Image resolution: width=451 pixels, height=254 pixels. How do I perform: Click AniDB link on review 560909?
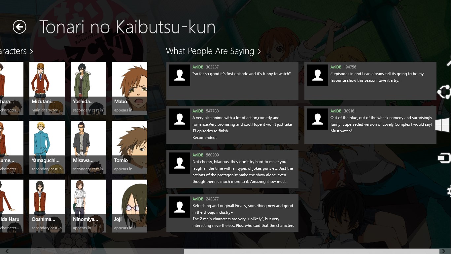coord(198,155)
